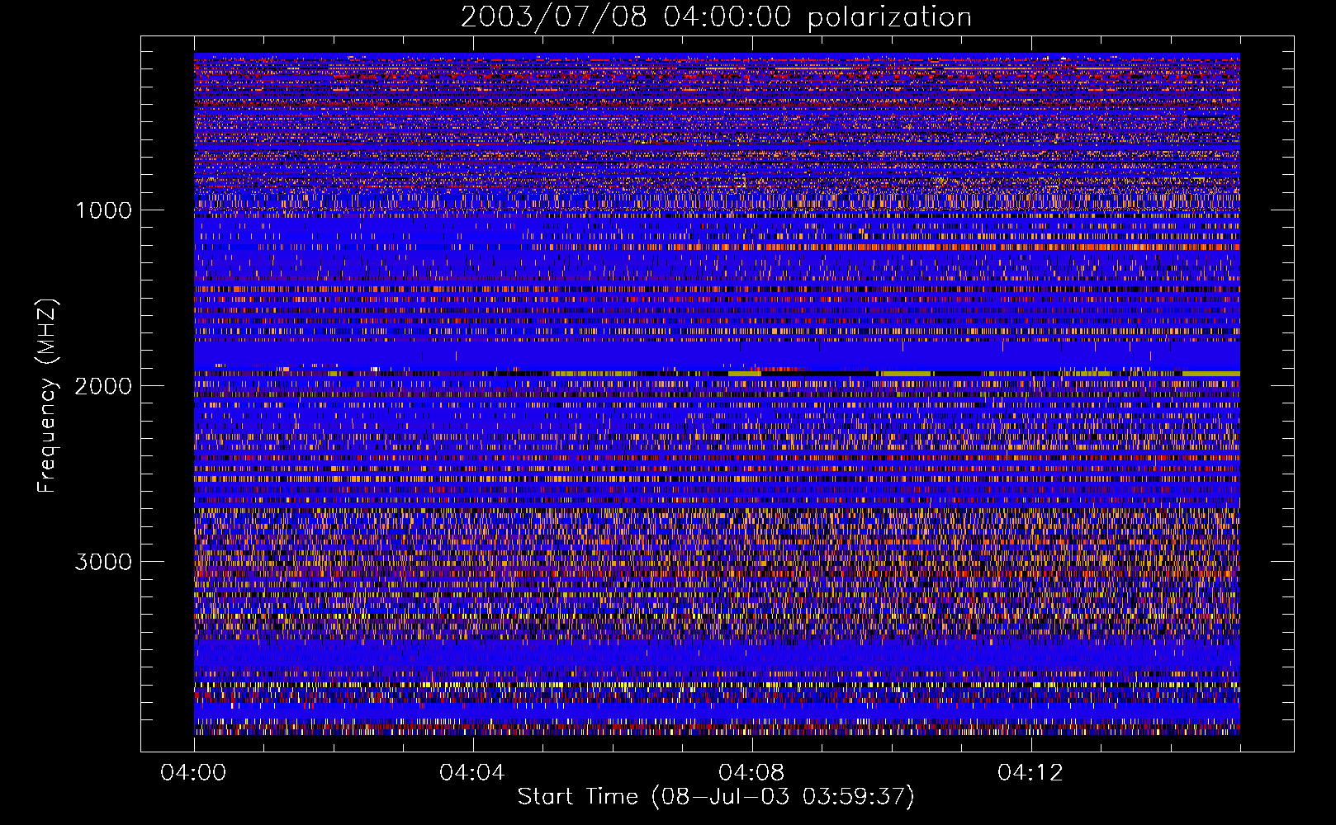Click the 04:08 time tick label
Image resolution: width=1336 pixels, height=825 pixels.
(751, 772)
